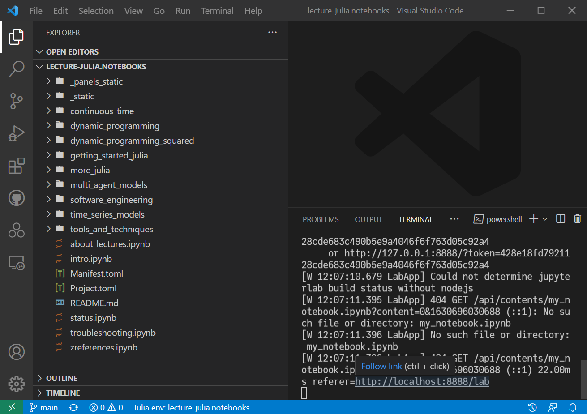Open the new terminal profile dropdown arrow
Screen dimensions: 587x414
click(545, 219)
